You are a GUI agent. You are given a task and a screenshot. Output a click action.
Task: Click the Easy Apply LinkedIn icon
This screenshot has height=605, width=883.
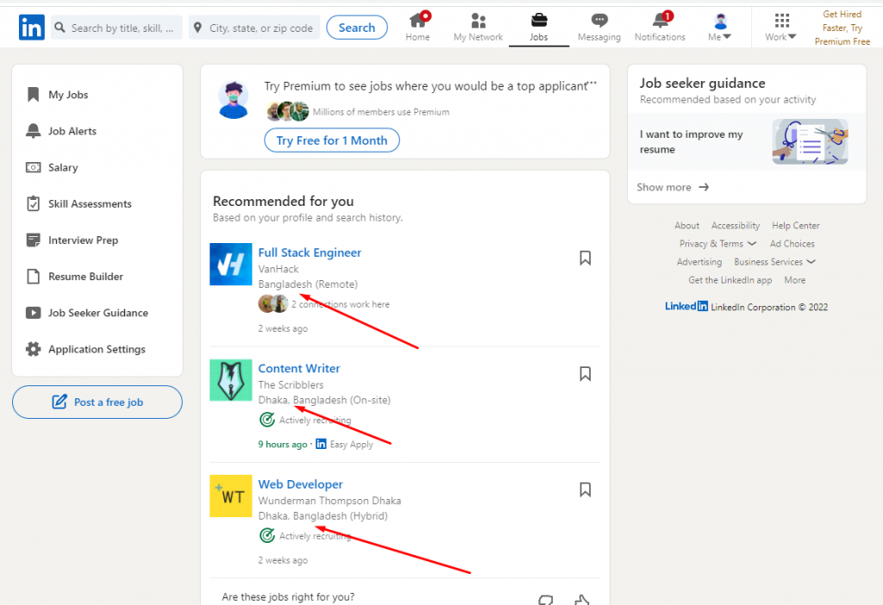[x=321, y=444]
